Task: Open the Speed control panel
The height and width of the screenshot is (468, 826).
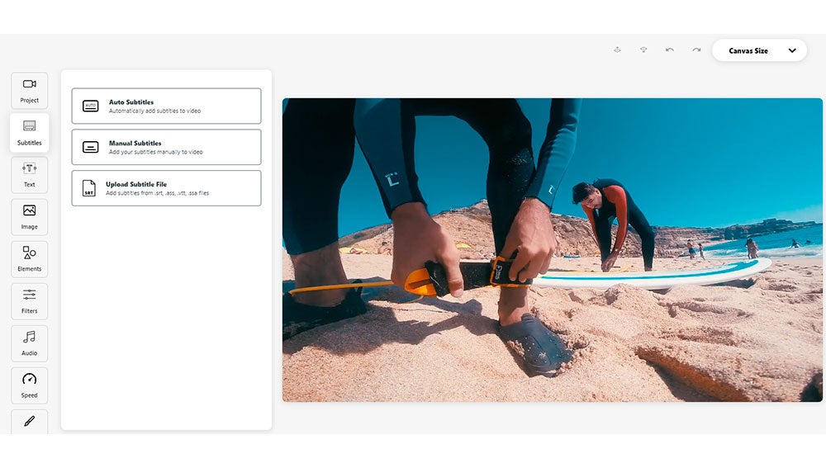Action: click(x=30, y=385)
